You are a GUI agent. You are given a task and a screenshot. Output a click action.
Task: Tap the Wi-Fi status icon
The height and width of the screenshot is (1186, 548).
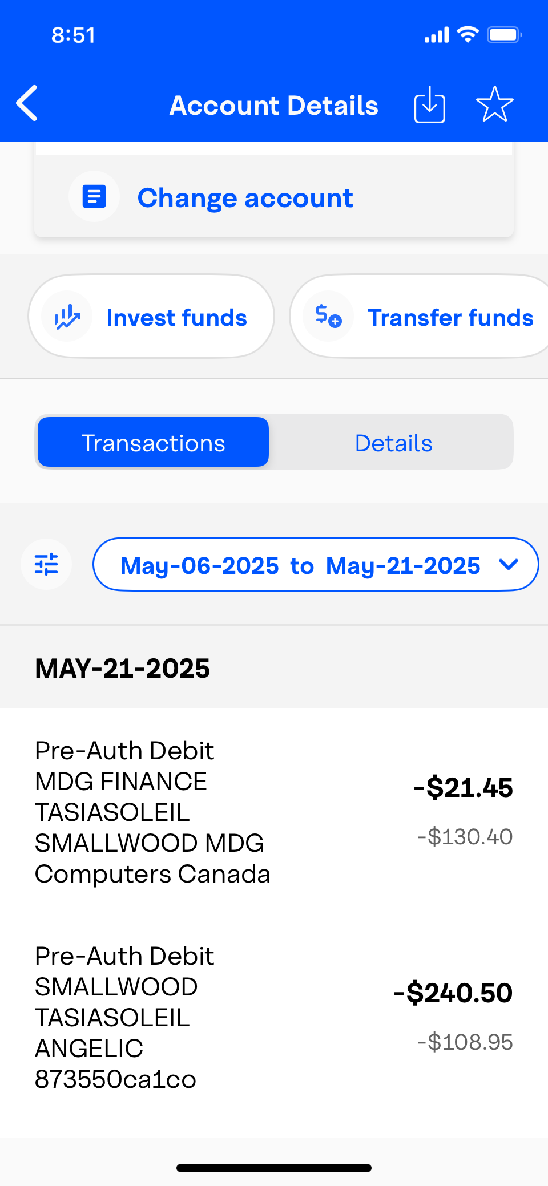pyautogui.click(x=468, y=35)
